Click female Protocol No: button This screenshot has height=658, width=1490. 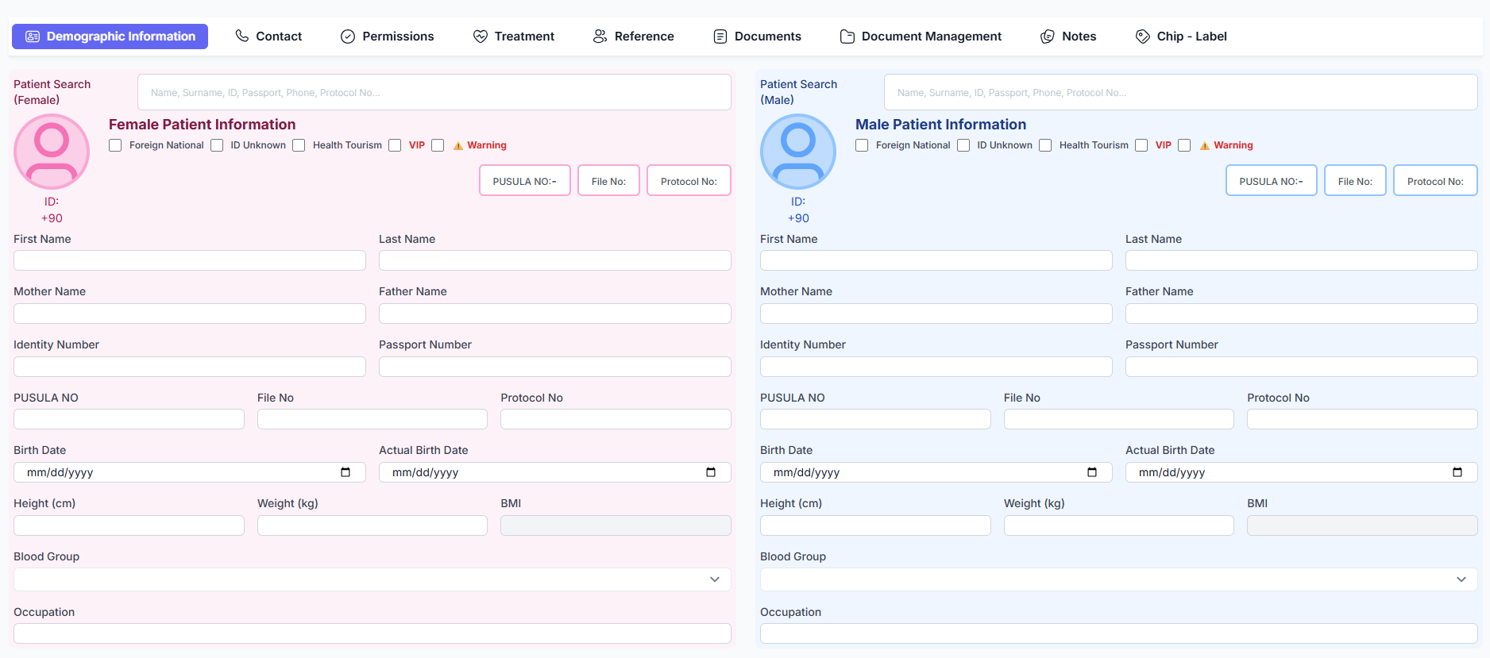689,181
